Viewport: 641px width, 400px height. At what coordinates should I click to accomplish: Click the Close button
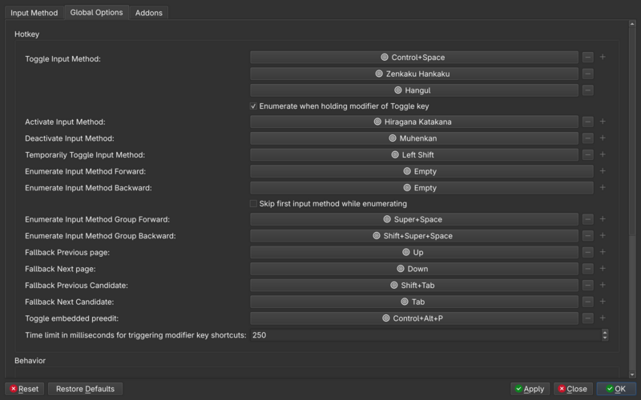(x=573, y=389)
